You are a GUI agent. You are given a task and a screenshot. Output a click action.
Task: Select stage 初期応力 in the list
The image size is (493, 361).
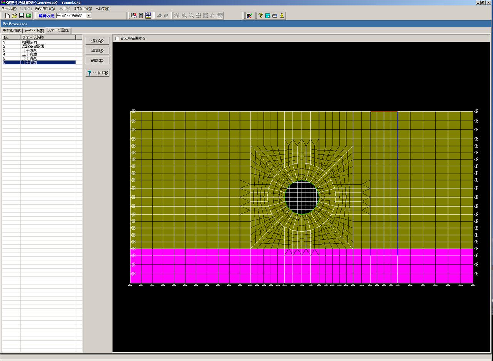coord(30,42)
